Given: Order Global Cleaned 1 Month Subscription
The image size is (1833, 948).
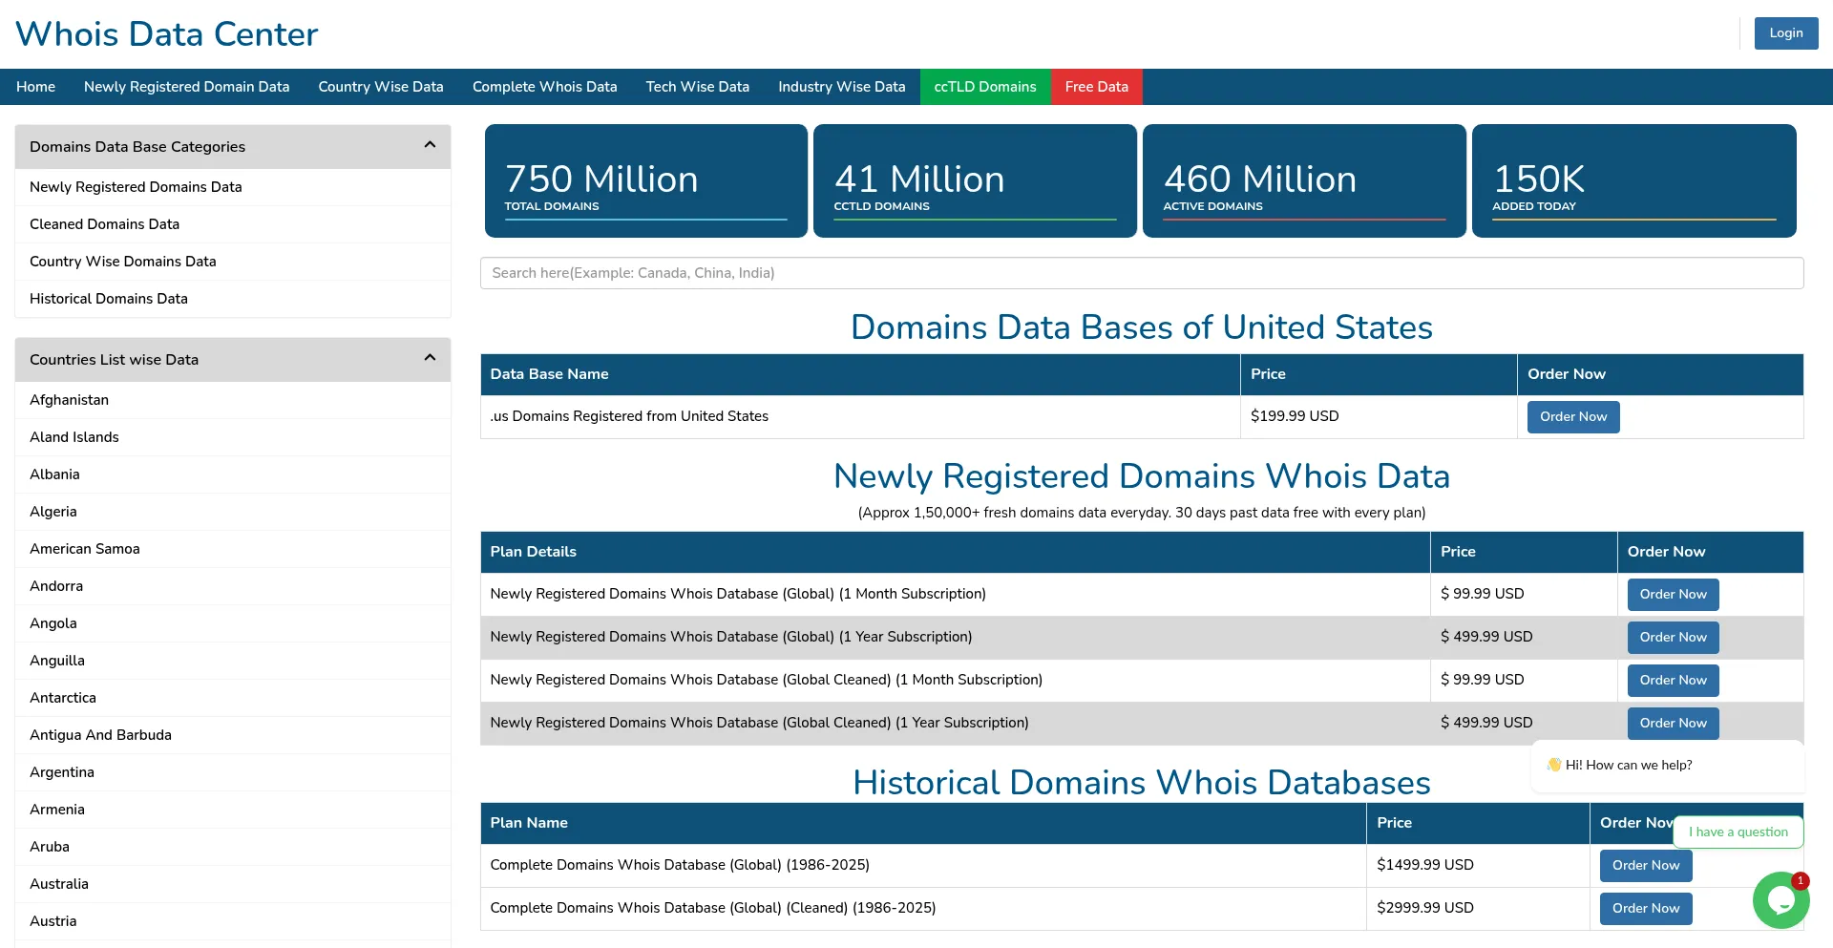Looking at the screenshot, I should pyautogui.click(x=1673, y=681).
